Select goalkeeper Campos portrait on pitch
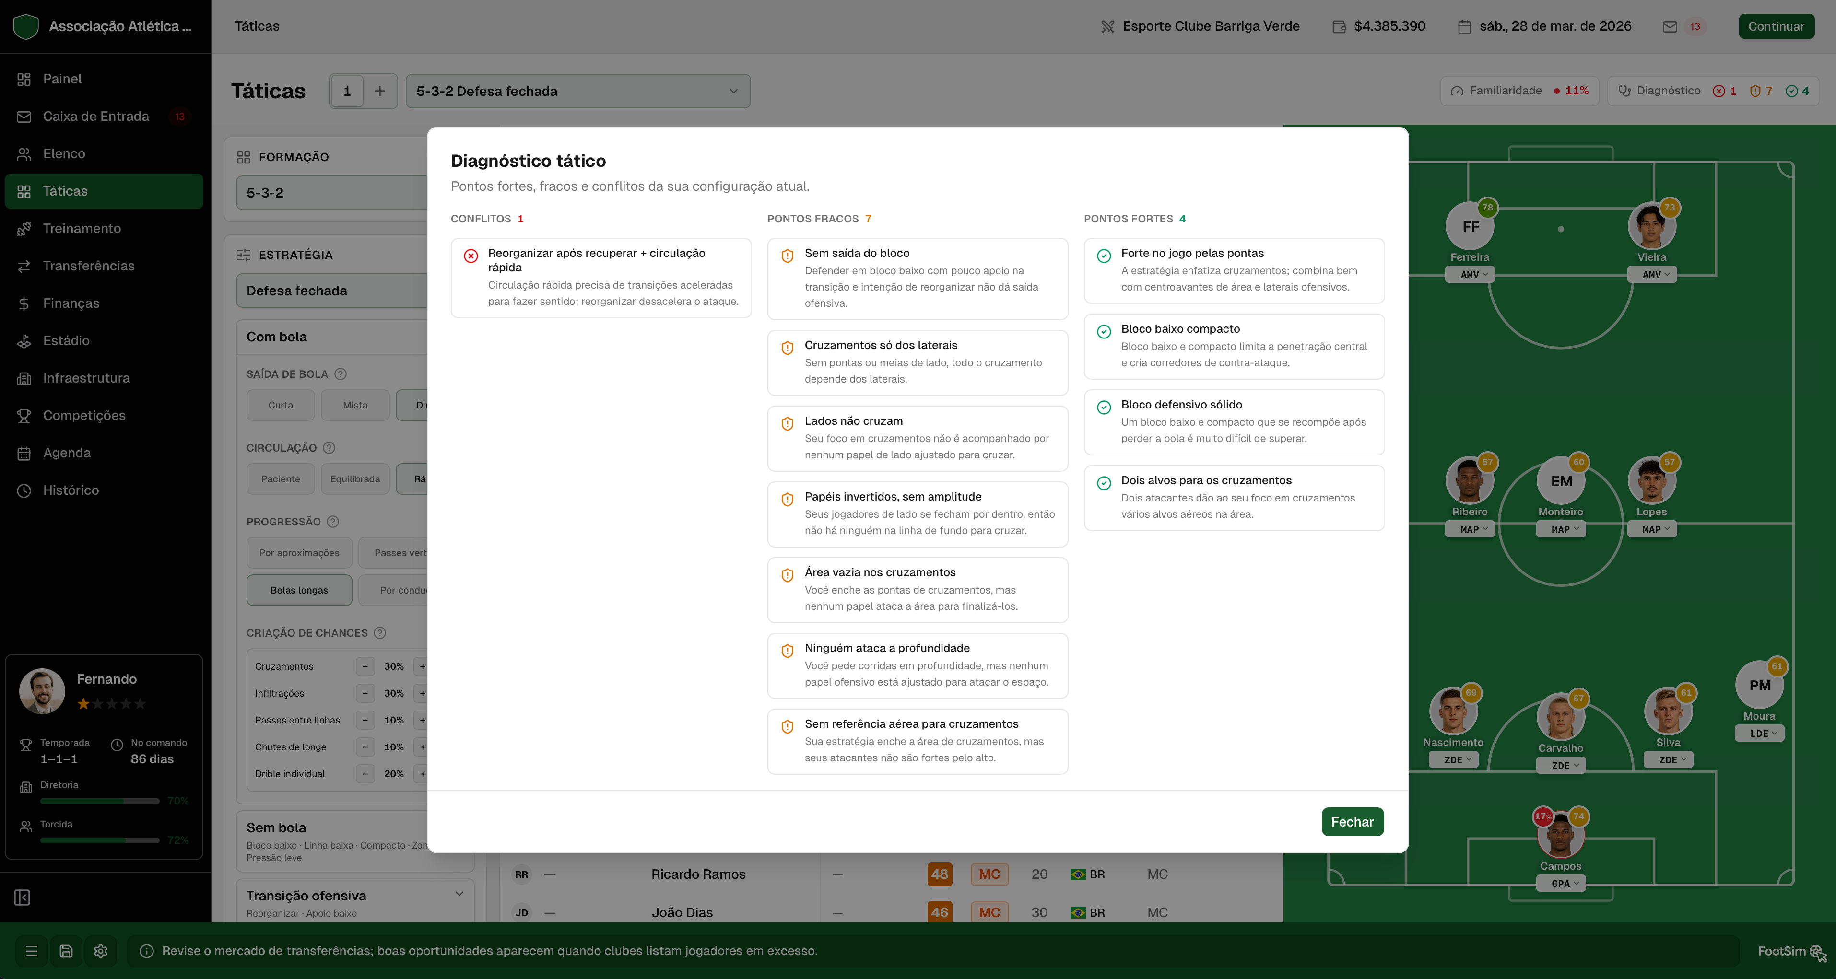This screenshot has width=1836, height=979. 1560,836
